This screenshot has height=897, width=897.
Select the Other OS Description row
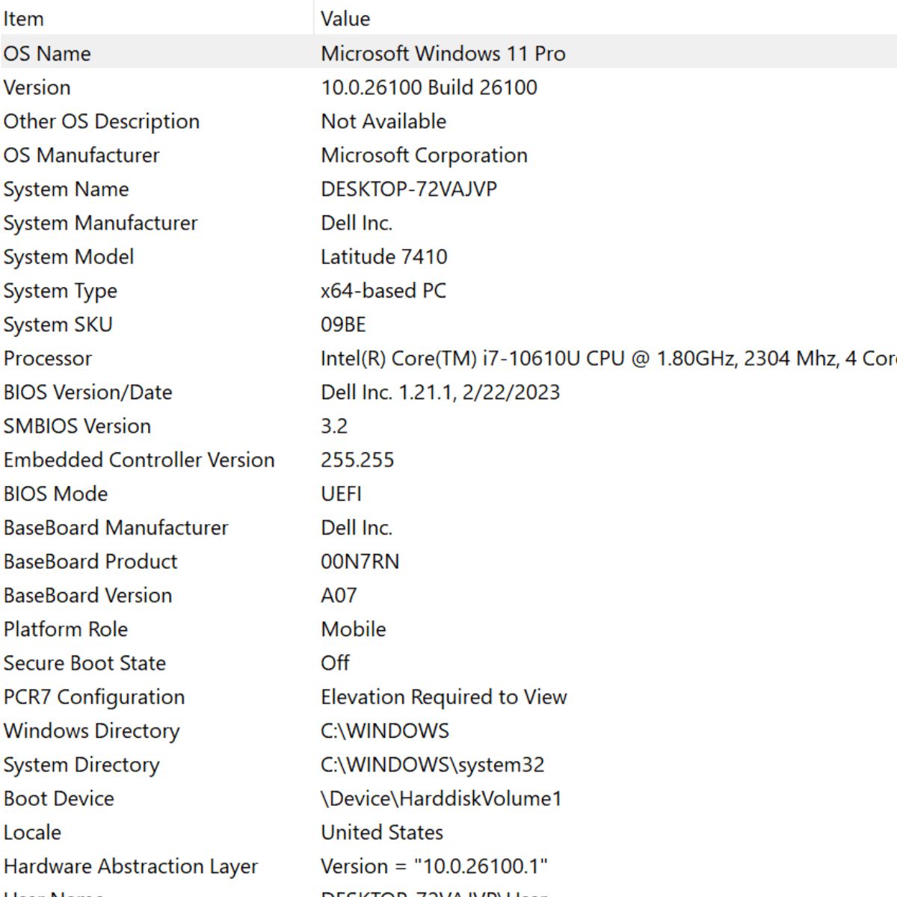tap(449, 121)
